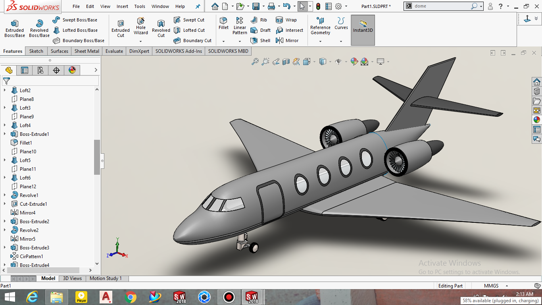Screen dimensions: 542x305
Task: Open Google Chrome from the taskbar
Action: 130,297
